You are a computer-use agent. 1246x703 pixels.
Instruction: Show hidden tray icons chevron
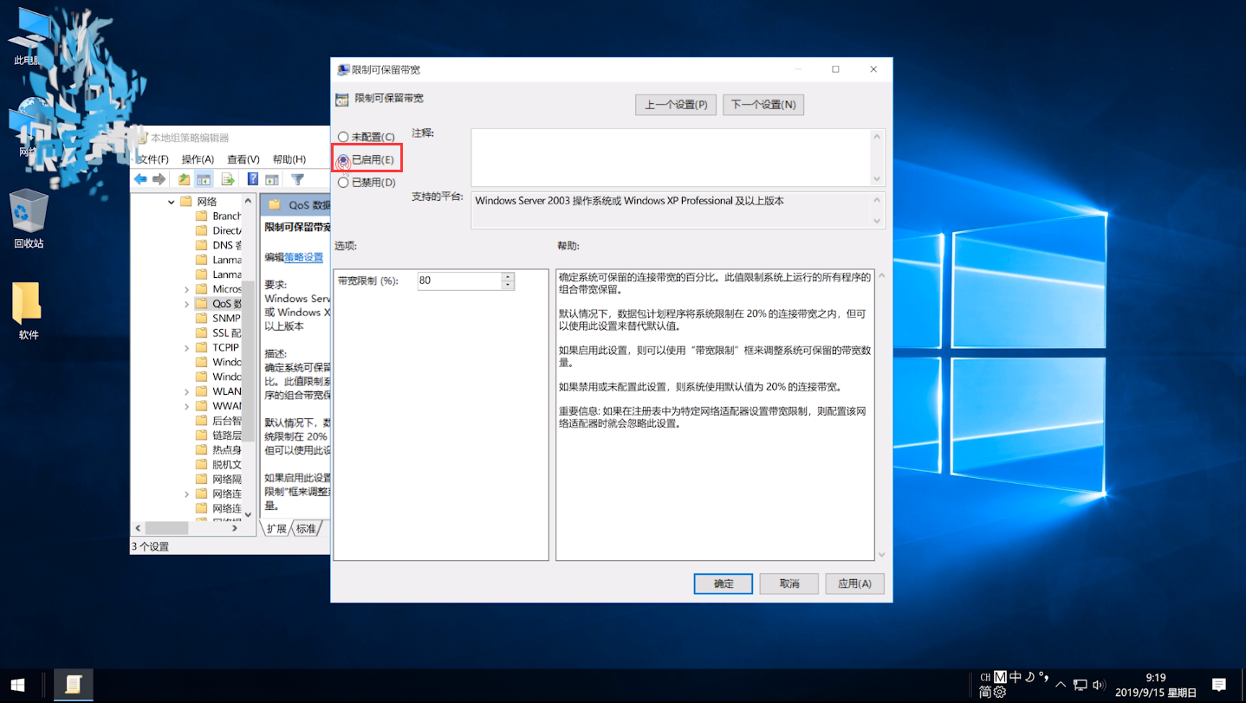(1061, 685)
